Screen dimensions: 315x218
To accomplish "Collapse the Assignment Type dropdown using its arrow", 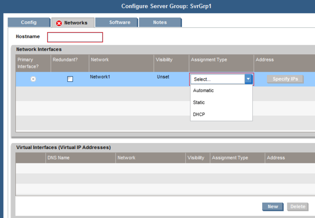I will [x=248, y=79].
